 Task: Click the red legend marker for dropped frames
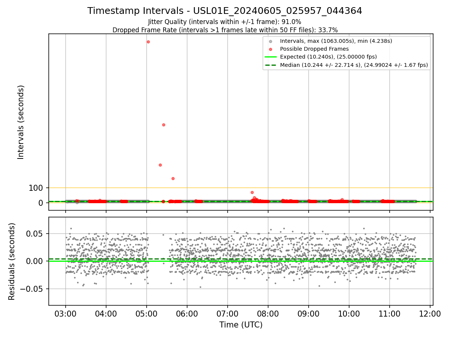point(271,49)
